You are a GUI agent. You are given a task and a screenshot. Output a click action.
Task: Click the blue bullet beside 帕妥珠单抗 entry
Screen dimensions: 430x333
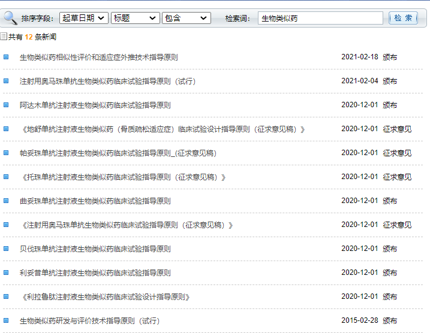pos(6,153)
